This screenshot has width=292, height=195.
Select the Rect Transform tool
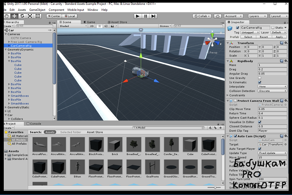(x=38, y=16)
